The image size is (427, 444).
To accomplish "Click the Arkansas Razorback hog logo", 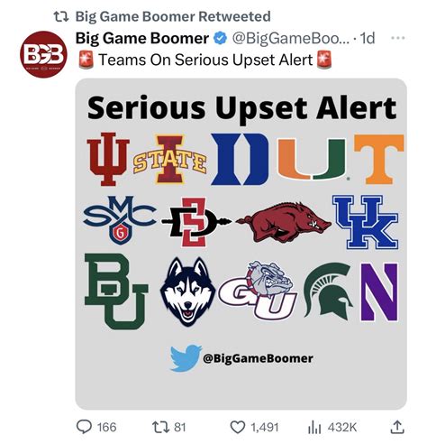I will [284, 222].
